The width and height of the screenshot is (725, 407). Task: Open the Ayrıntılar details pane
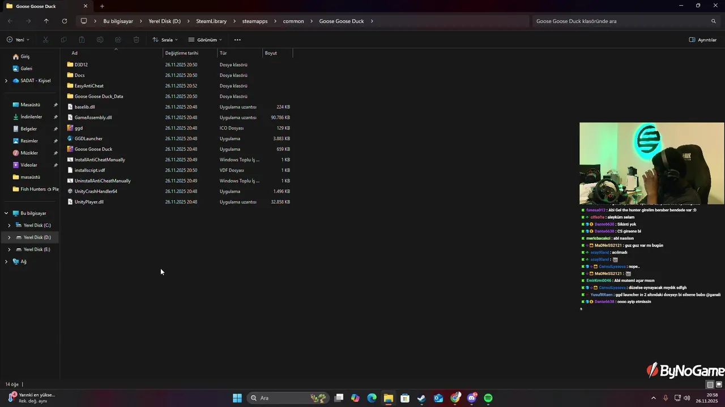click(x=703, y=40)
